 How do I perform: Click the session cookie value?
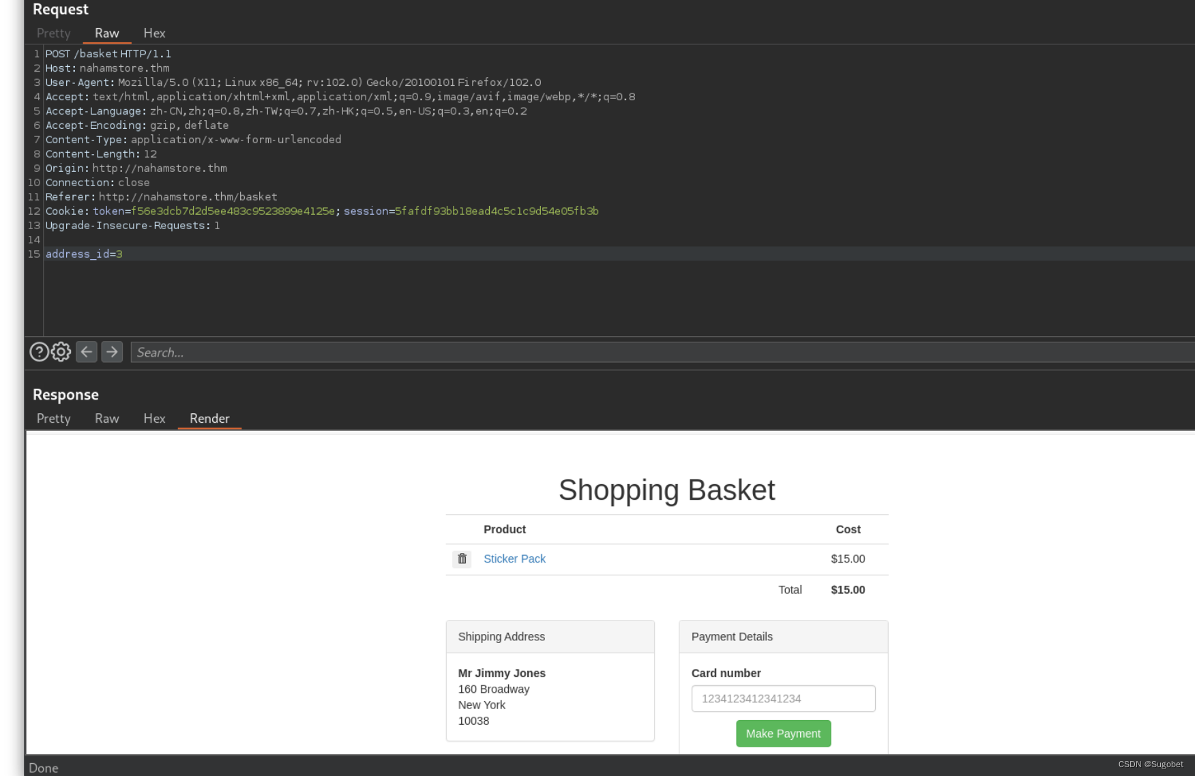coord(497,211)
